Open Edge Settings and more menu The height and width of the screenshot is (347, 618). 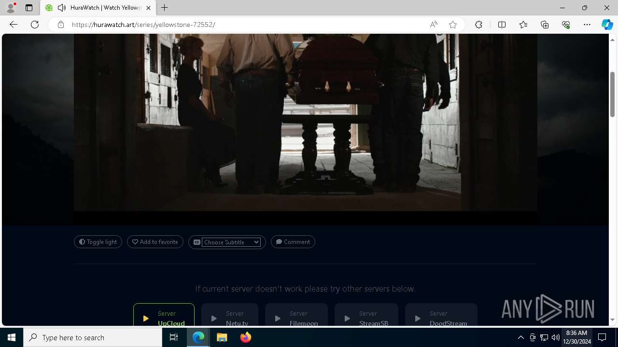[587, 25]
